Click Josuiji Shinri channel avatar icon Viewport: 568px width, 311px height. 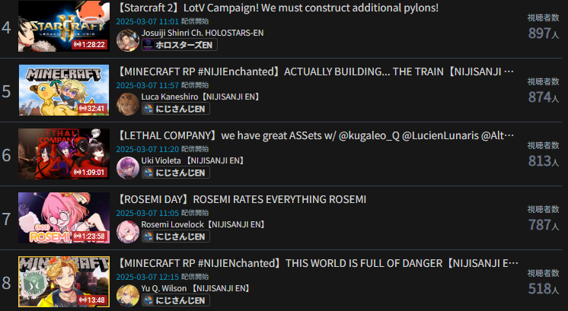coord(128,40)
